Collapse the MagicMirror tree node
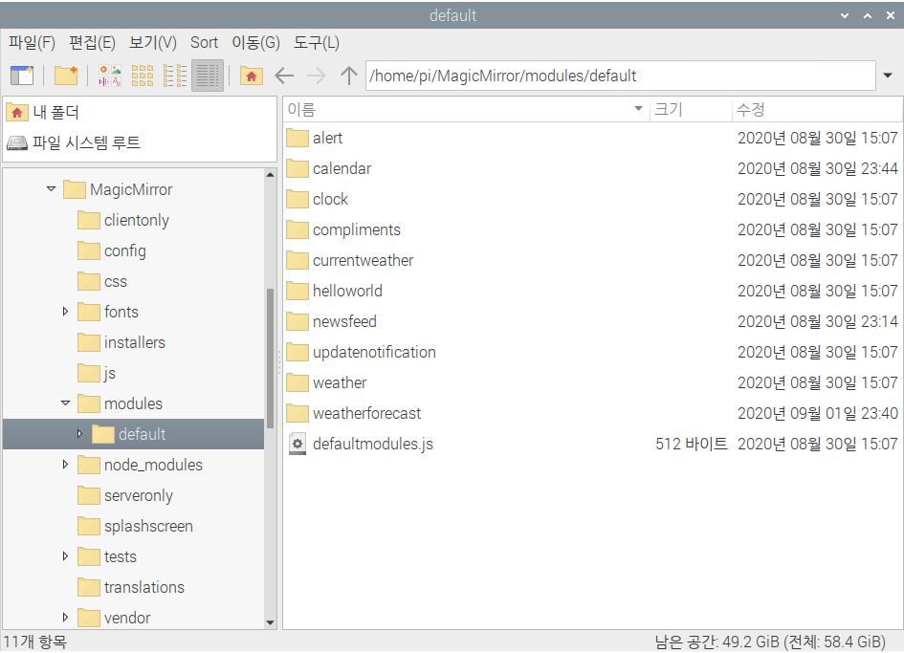Viewport: 904px width, 653px height. 52,189
